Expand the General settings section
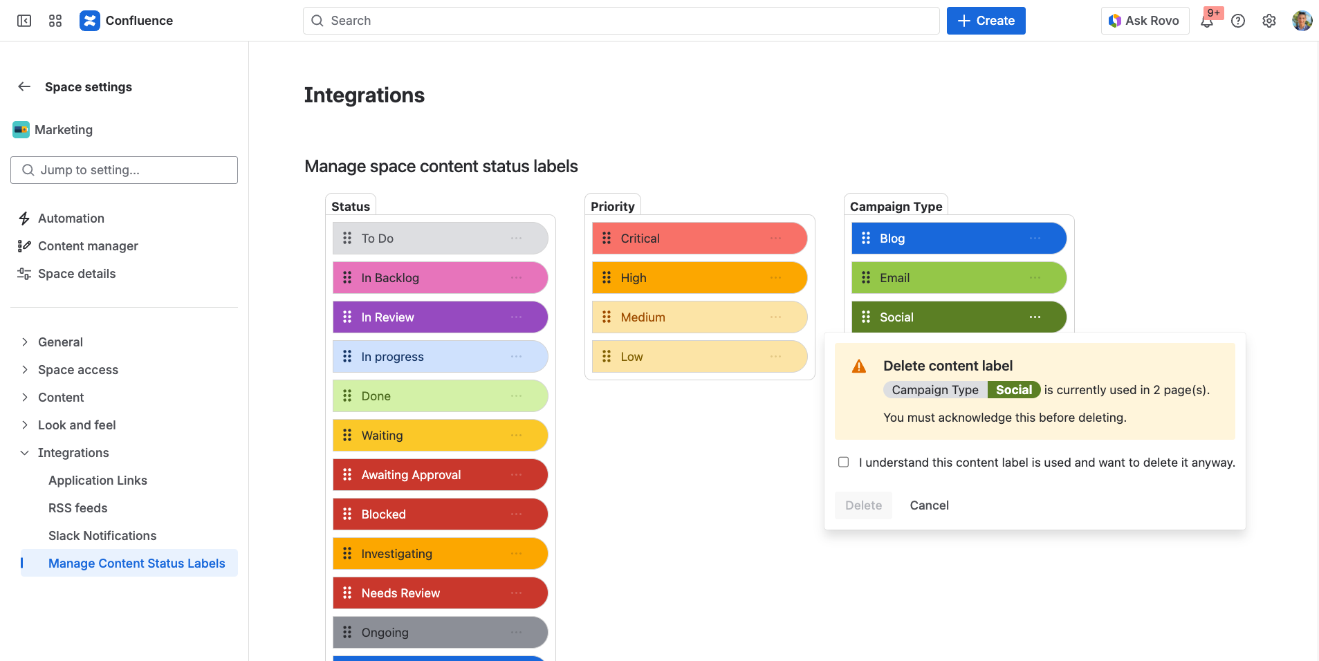This screenshot has height=661, width=1319. coord(25,342)
